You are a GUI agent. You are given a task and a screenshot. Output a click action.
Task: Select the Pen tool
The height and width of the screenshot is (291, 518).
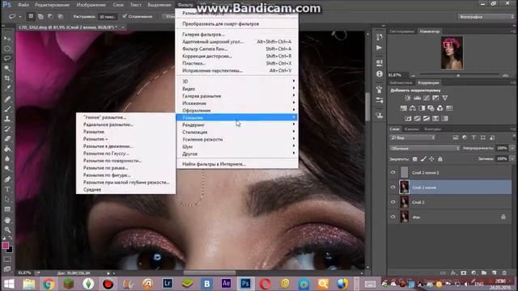[x=7, y=179]
